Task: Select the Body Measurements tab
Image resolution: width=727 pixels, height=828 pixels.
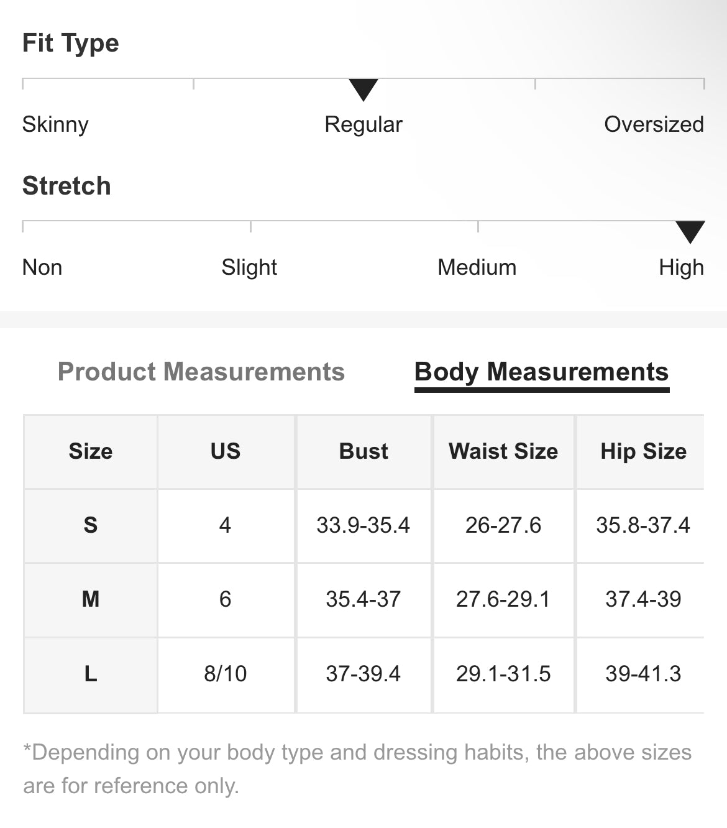Action: click(541, 372)
